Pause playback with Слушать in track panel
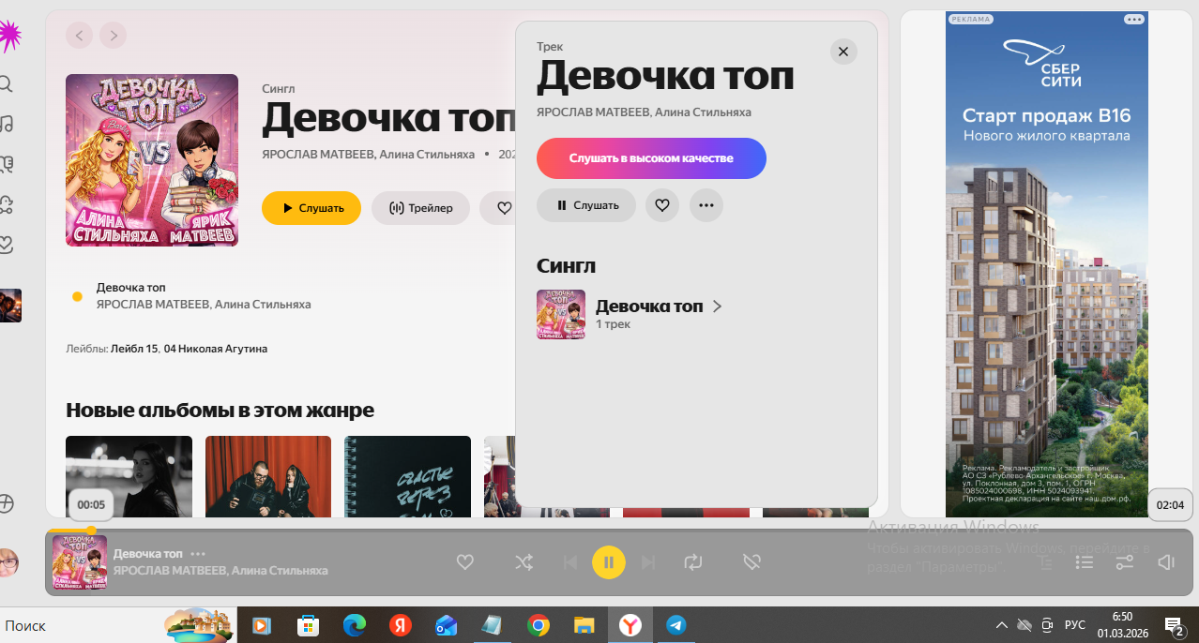The image size is (1199, 643). click(x=586, y=205)
